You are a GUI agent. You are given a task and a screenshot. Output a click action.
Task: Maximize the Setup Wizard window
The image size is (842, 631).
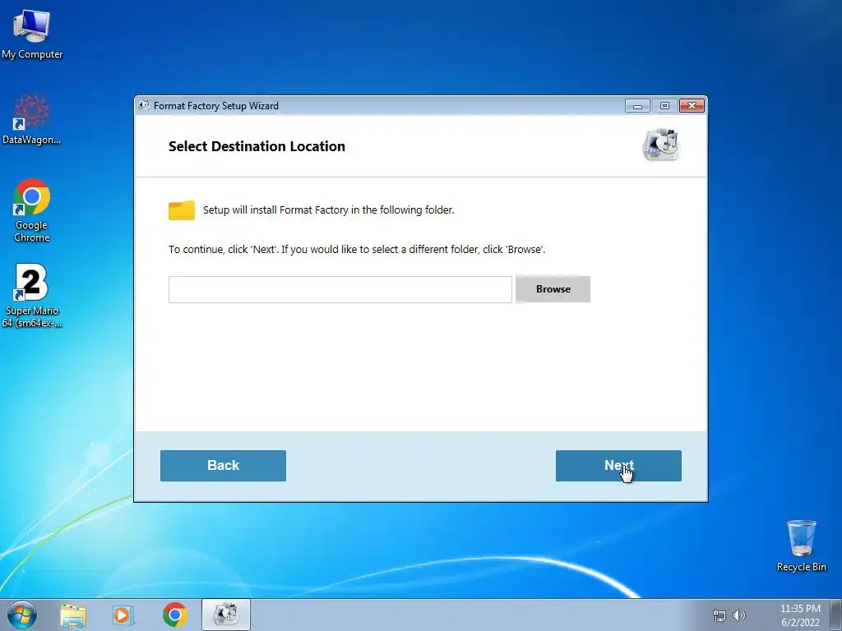(664, 106)
